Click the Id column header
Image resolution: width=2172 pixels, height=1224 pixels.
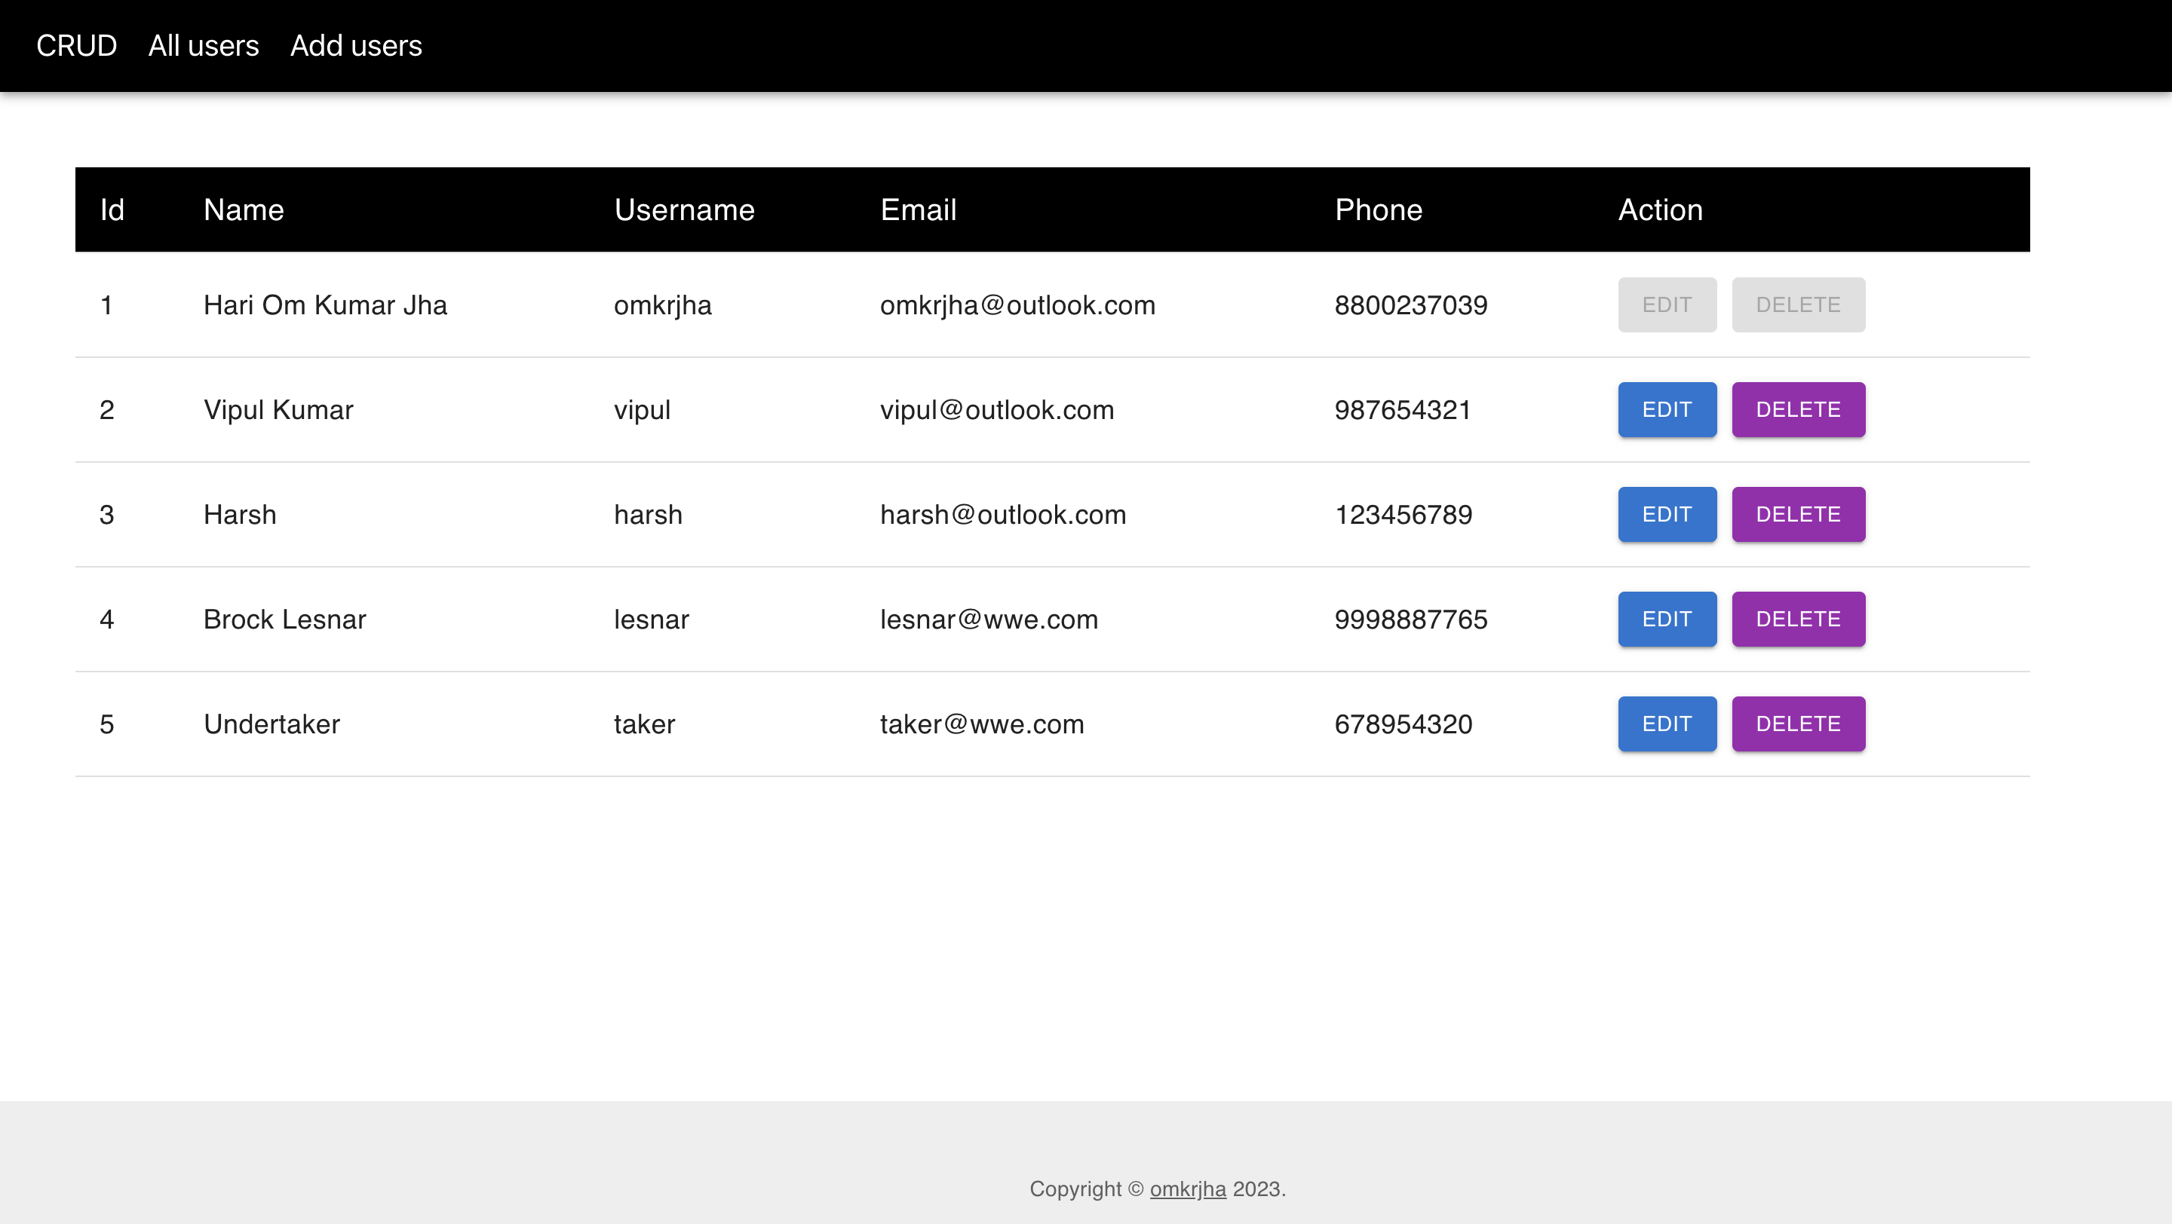(x=112, y=210)
